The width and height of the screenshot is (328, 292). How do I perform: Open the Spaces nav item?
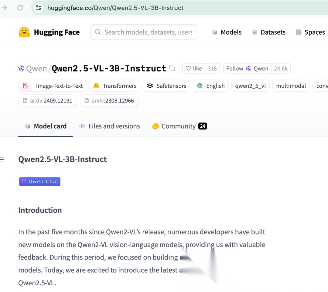pyautogui.click(x=310, y=32)
